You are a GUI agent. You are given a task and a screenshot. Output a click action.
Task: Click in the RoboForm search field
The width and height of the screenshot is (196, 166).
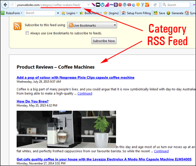[40, 13]
